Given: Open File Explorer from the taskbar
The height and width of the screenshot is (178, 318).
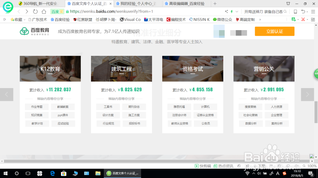Looking at the screenshot, I should click(x=98, y=173).
